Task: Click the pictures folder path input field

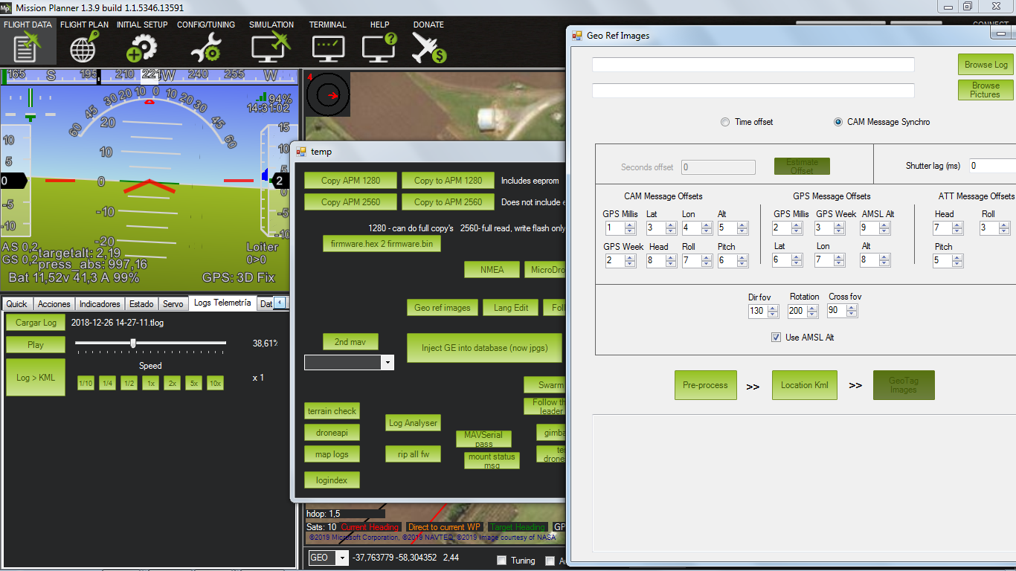Action: (753, 91)
